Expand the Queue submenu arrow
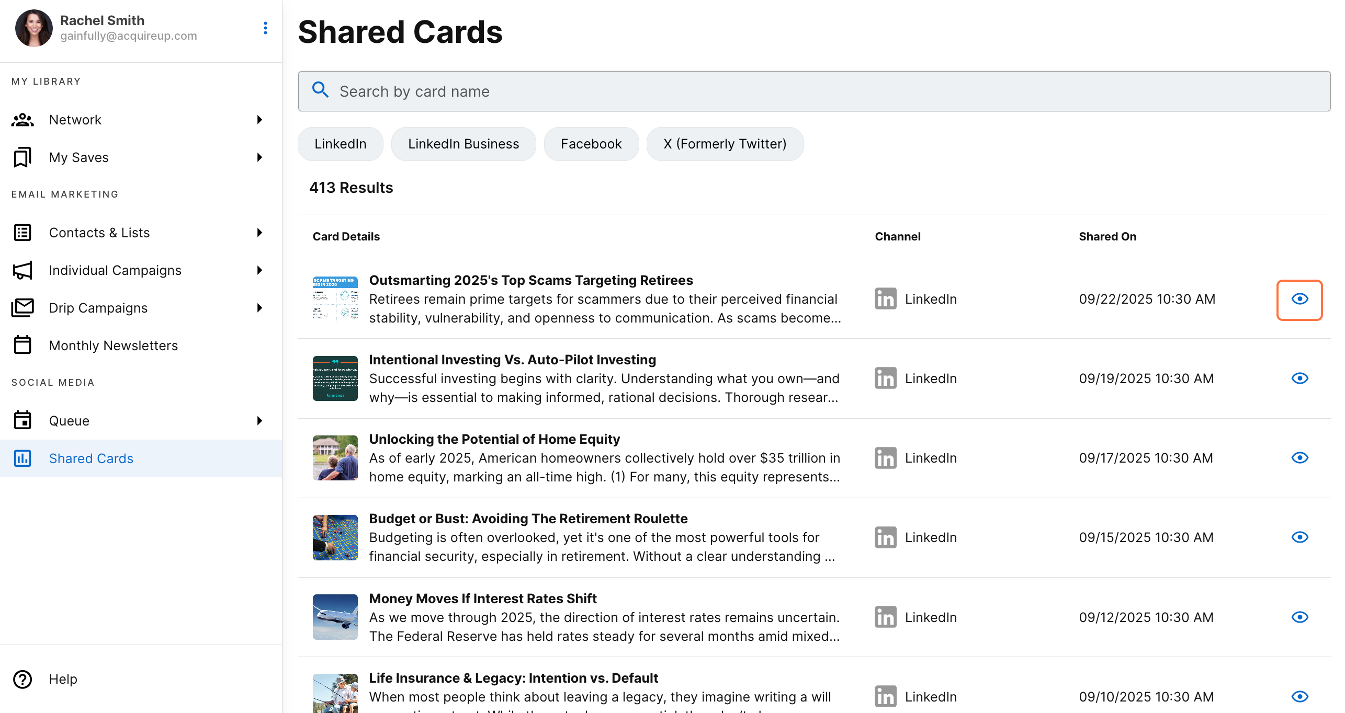The height and width of the screenshot is (713, 1345). (x=259, y=421)
